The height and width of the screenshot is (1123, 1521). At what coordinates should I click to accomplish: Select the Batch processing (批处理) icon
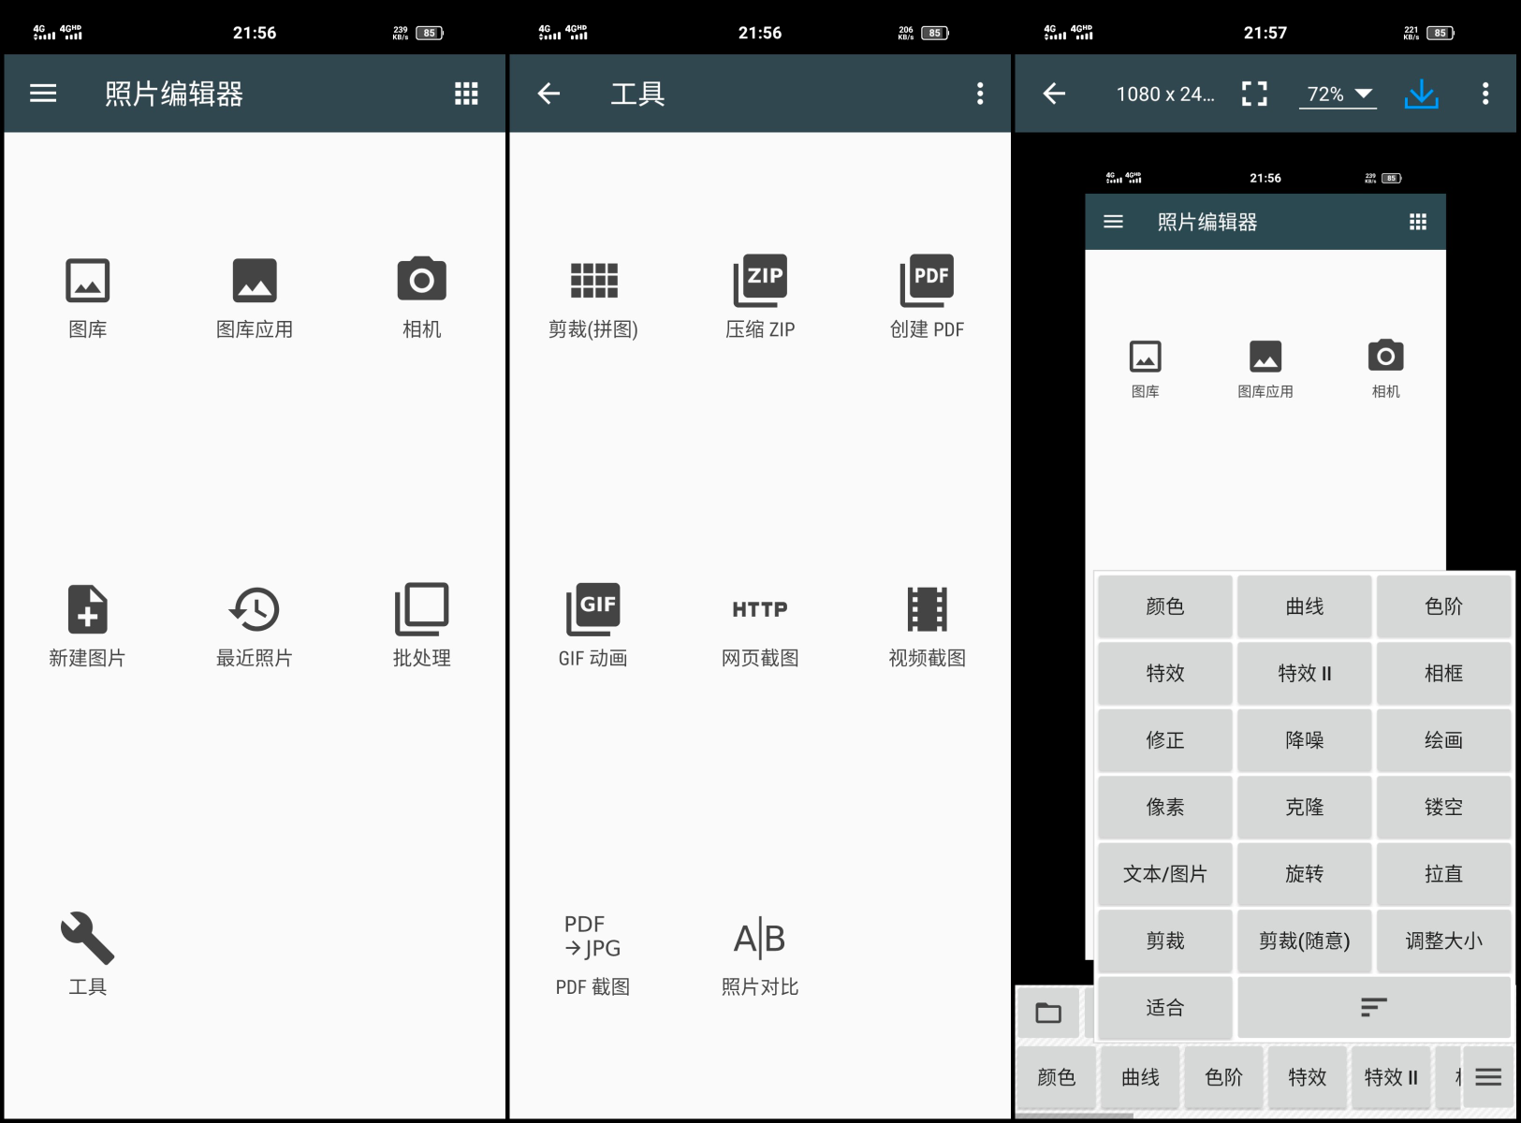(421, 610)
